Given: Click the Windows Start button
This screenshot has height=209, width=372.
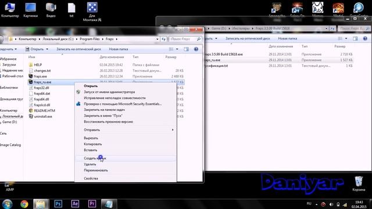Looking at the screenshot, I should (x=8, y=204).
